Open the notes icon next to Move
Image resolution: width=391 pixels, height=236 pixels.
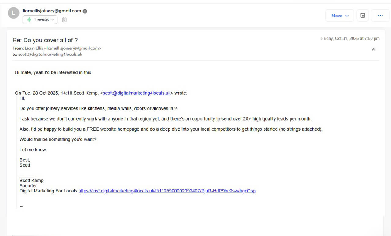[x=363, y=16]
